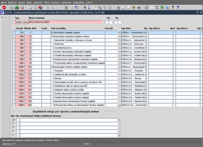
Task: Click Řádek cell with value 20
Action: pos(28,105)
